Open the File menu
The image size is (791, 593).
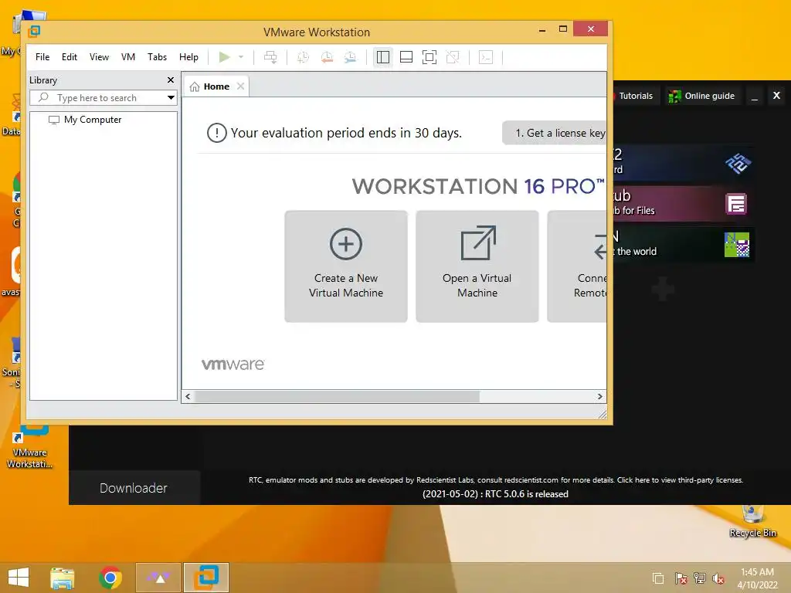click(42, 57)
